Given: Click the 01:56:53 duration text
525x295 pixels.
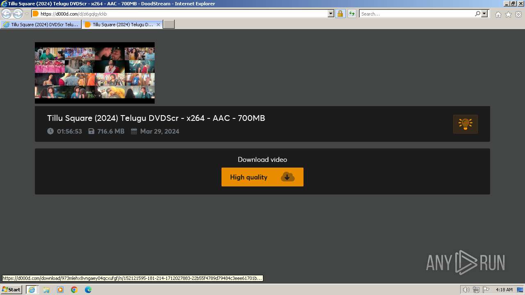Looking at the screenshot, I should [69, 132].
